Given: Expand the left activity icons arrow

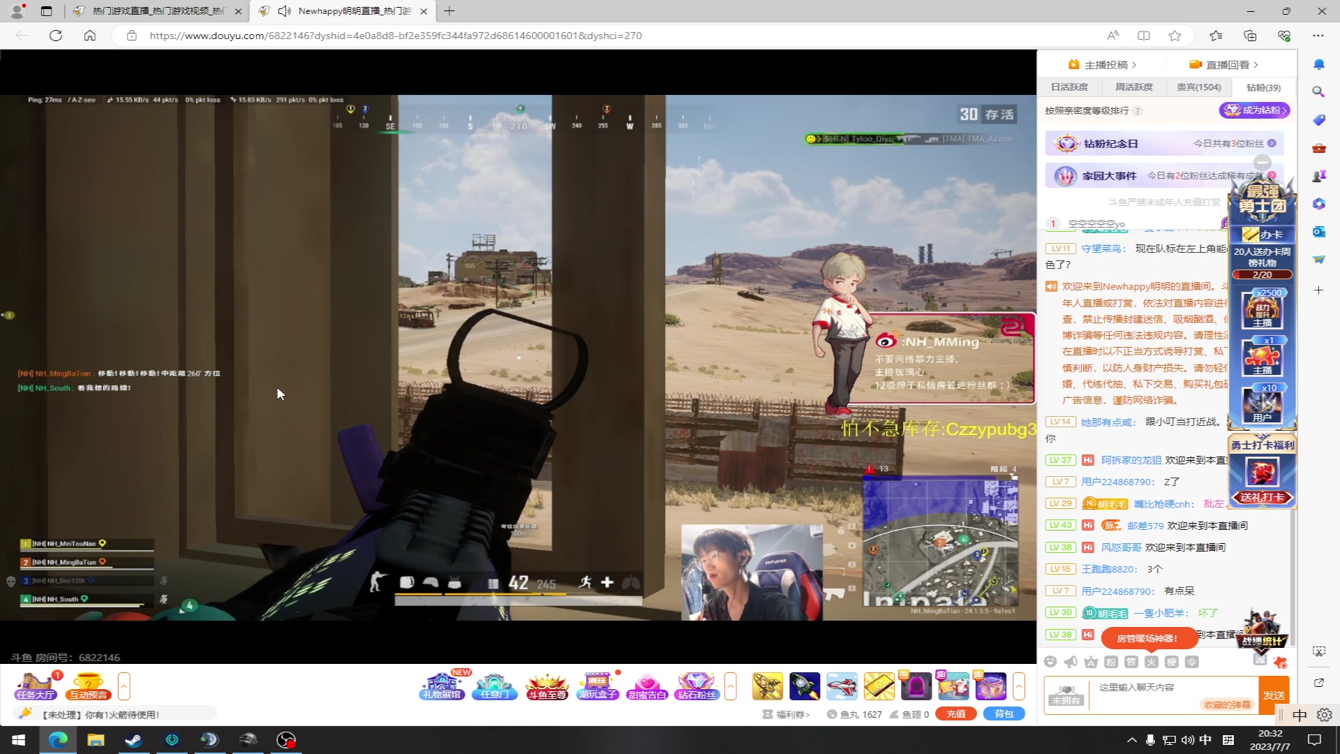Looking at the screenshot, I should tap(124, 686).
